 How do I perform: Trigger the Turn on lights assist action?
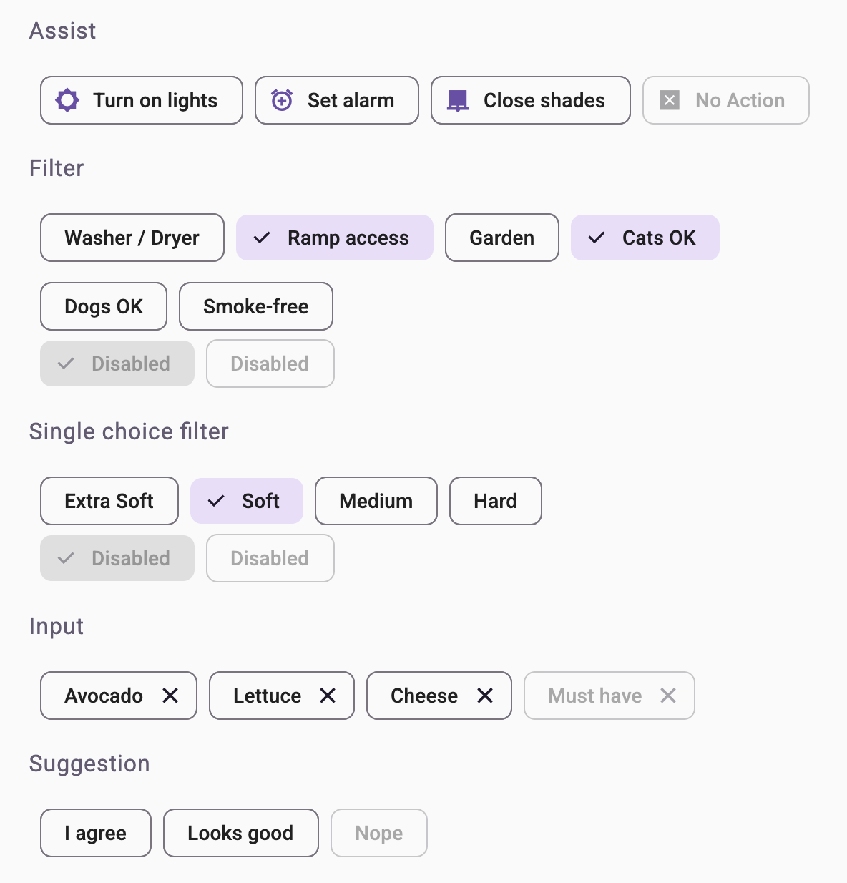[141, 100]
